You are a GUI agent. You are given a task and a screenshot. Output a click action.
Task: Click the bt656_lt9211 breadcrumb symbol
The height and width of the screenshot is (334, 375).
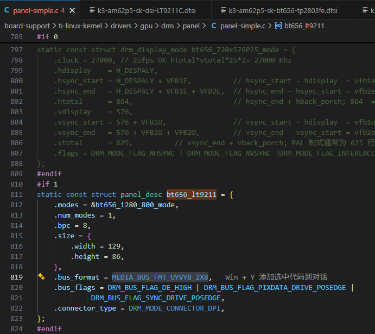[x=304, y=26]
